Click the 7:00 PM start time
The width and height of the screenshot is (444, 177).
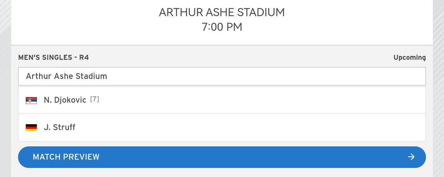pyautogui.click(x=222, y=27)
